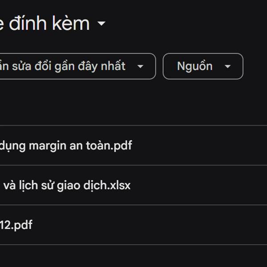Click the caret icon in the Nguồn chip
Viewport: 267px width, 267px height.
[x=227, y=67]
